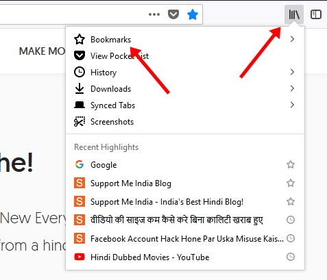Viewport: 327px width, 280px height.
Task: Expand the History submenu chevron
Action: (292, 72)
